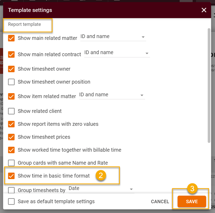
Task: Check the Show related client box
Action: click(11, 111)
